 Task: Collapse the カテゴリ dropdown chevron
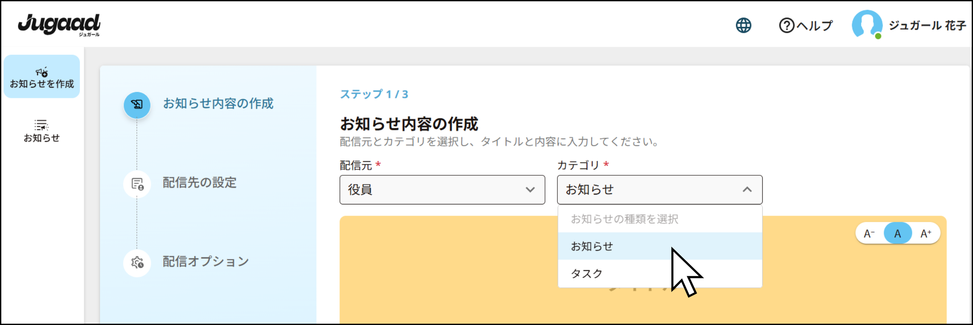click(x=747, y=189)
